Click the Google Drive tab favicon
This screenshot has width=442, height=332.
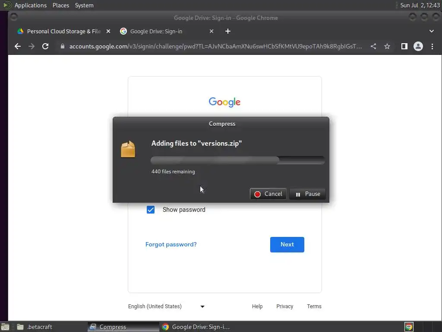tap(20, 31)
